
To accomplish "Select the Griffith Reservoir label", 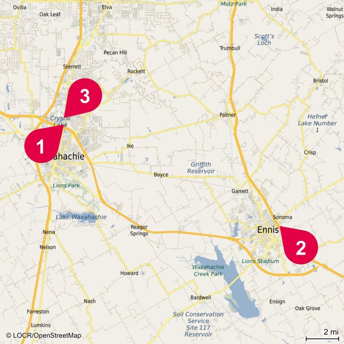I will click(x=201, y=168).
